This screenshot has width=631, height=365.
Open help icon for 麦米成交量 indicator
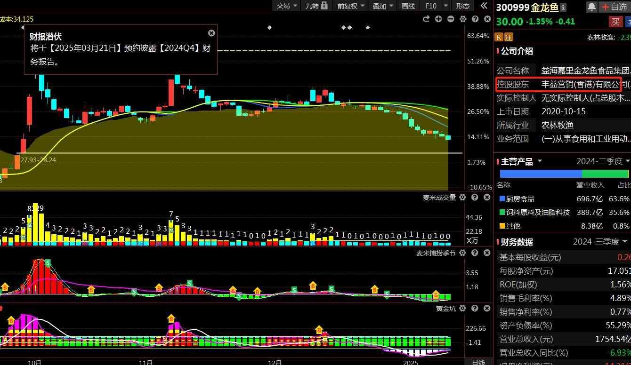click(475, 198)
